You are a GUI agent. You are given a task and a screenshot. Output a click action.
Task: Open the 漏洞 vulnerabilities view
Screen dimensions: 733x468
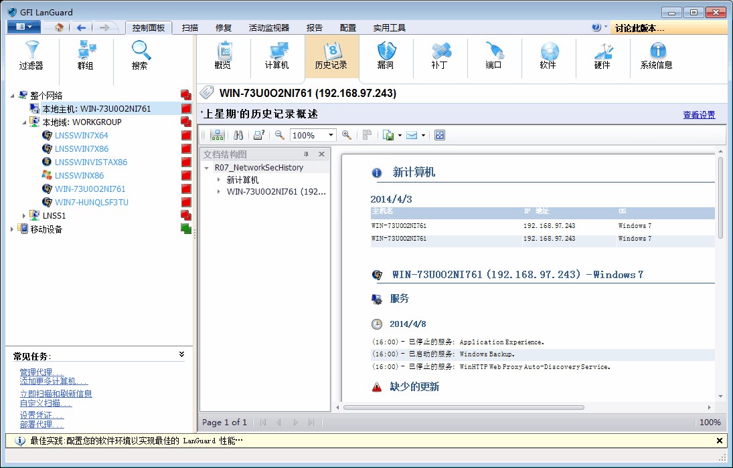(386, 55)
